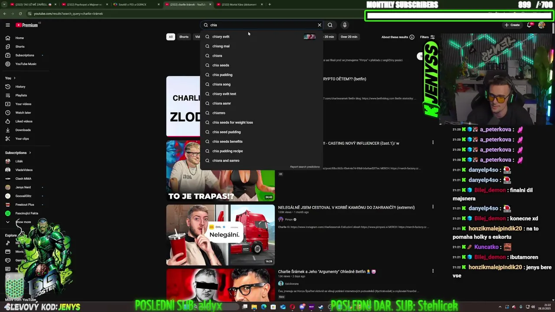Choose suggestion 'chia seeds for weight loss'
The image size is (555, 312).
click(261, 123)
